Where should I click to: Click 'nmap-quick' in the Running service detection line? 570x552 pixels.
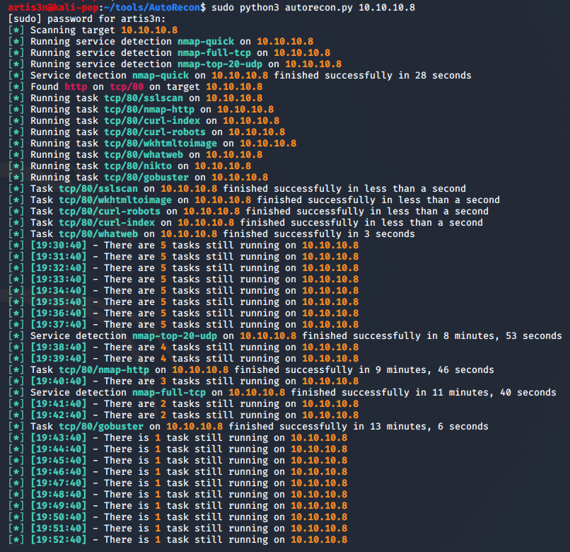click(x=206, y=41)
